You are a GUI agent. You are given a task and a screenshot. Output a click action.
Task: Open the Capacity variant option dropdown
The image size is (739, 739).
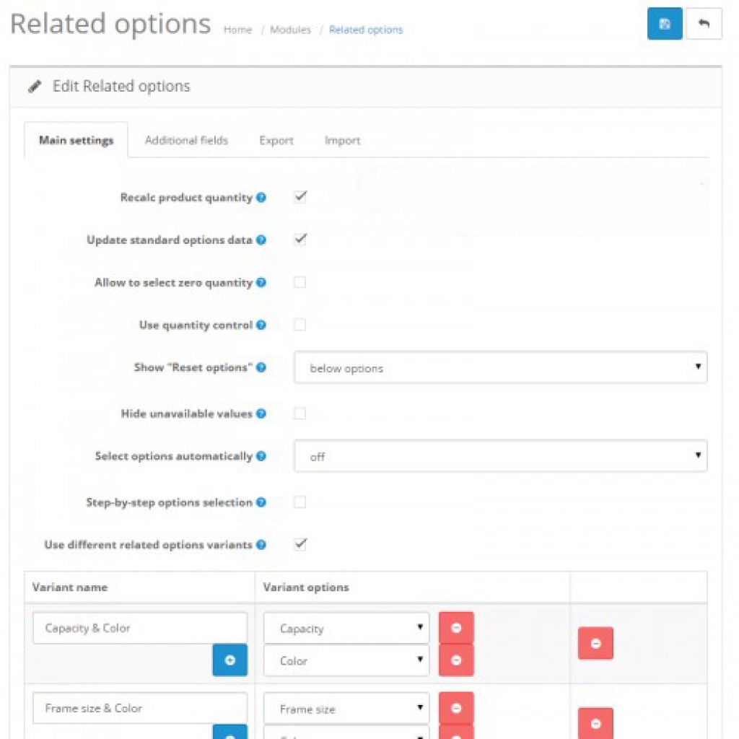coord(346,629)
